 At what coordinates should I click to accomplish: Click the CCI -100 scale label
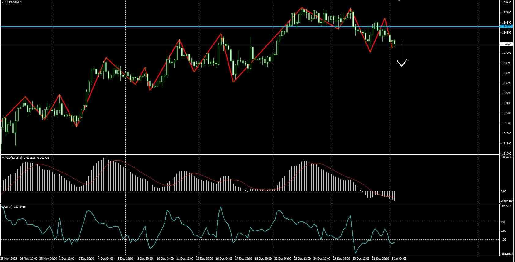coord(503,240)
